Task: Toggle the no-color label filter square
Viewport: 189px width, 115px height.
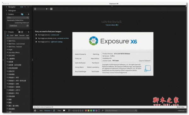Action: coord(99,111)
